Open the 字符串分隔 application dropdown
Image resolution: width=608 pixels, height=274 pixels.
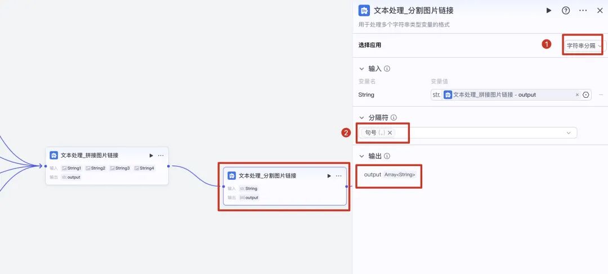click(x=584, y=45)
